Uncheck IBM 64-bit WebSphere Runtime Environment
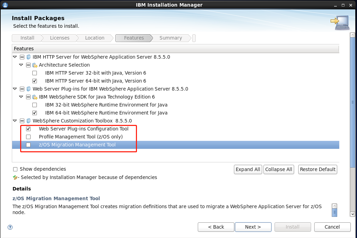Screen dimensions: 357x238 click(x=35, y=113)
